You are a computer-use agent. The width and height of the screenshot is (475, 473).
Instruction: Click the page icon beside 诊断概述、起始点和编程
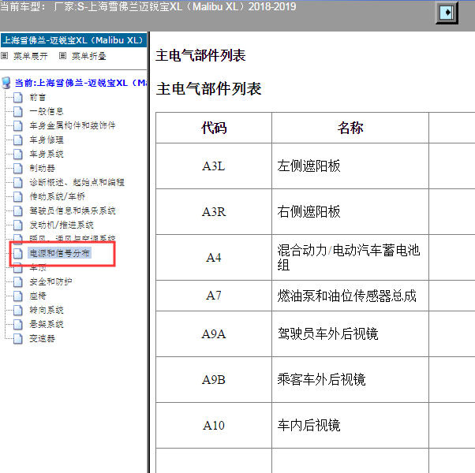coord(18,182)
